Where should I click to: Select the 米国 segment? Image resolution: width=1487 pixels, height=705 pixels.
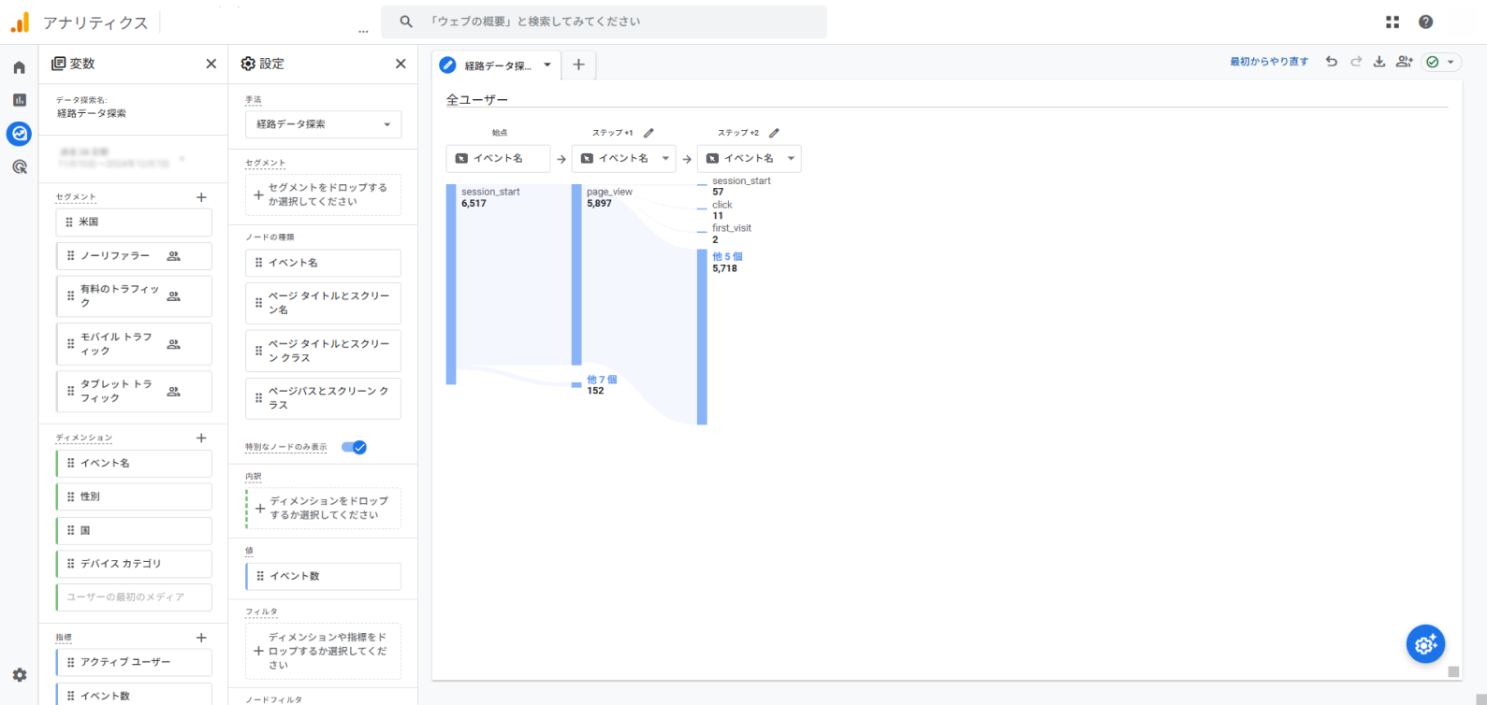coord(134,223)
